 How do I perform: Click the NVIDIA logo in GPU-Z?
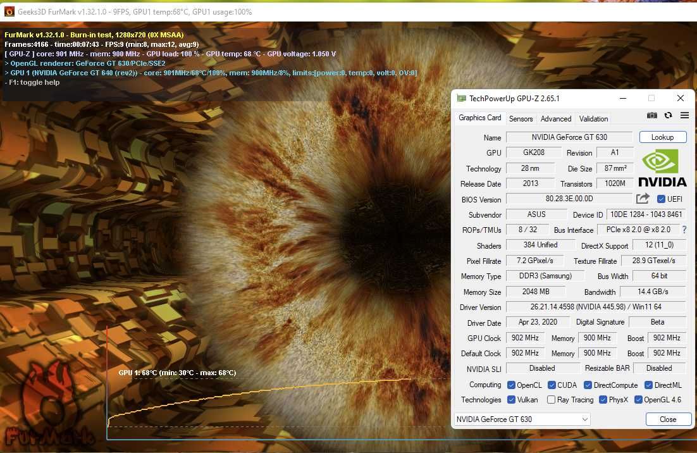coord(662,168)
